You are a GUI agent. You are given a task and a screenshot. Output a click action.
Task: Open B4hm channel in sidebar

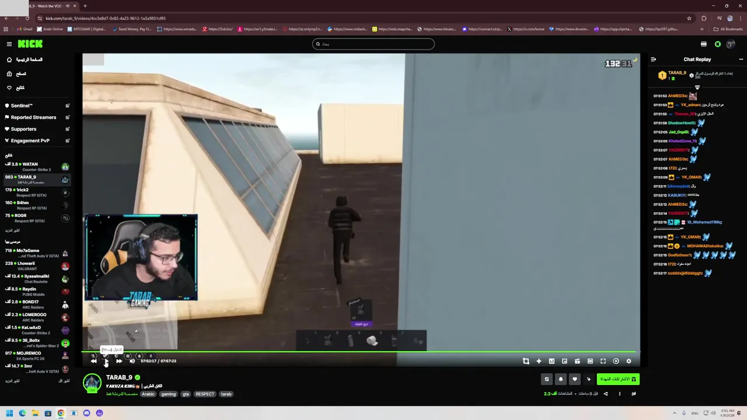(36, 205)
